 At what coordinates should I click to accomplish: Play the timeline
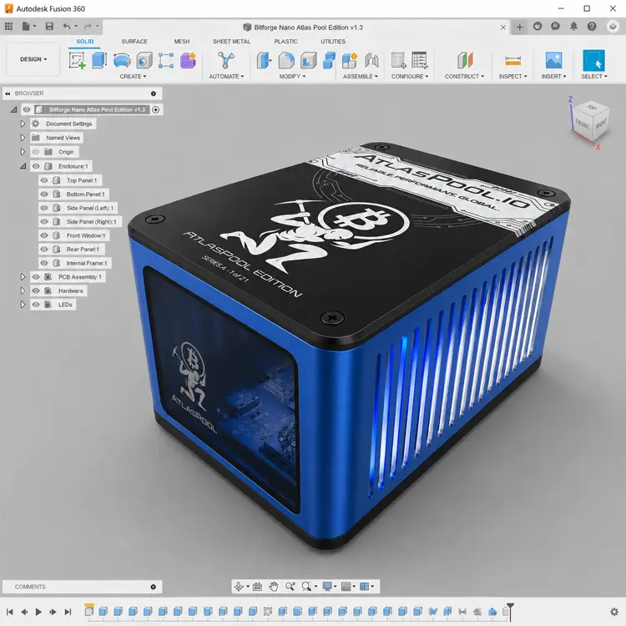pyautogui.click(x=38, y=612)
